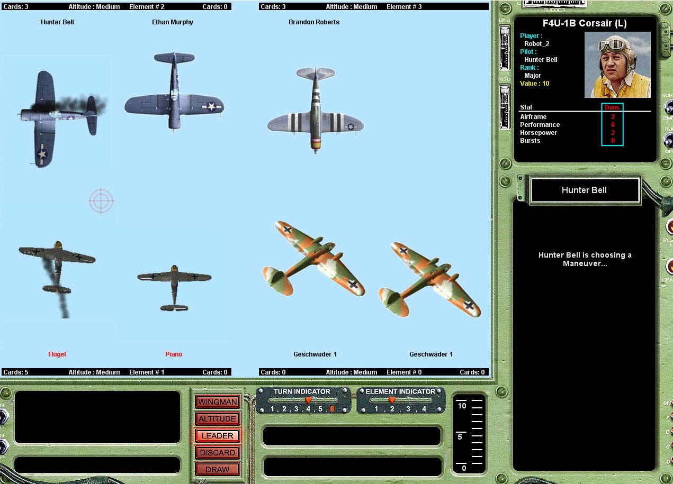Click the Turn Indicator slider marker
The image size is (673, 484).
point(308,400)
